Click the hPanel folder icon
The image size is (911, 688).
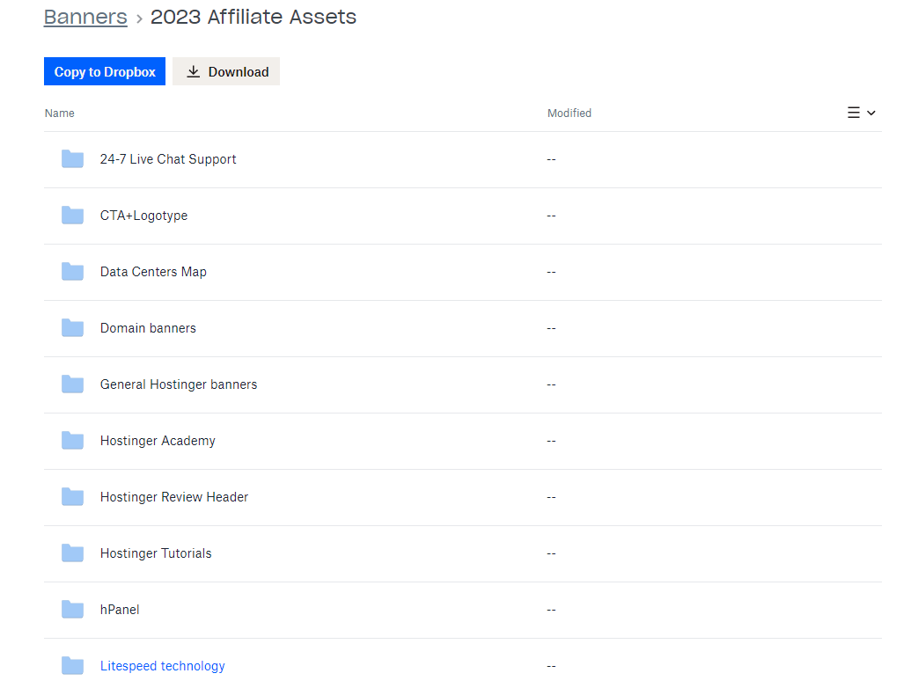(x=72, y=610)
